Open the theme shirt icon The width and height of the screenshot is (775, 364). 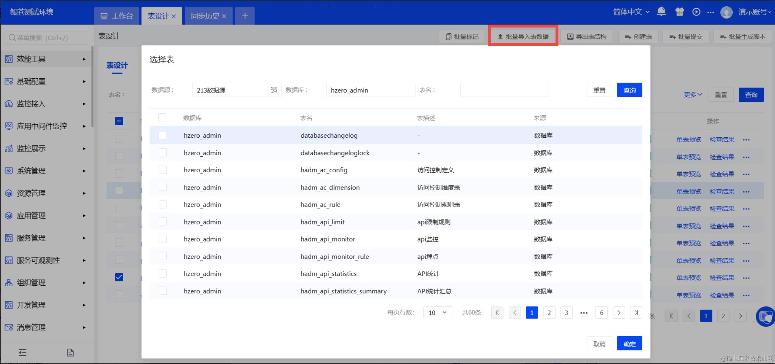(679, 12)
